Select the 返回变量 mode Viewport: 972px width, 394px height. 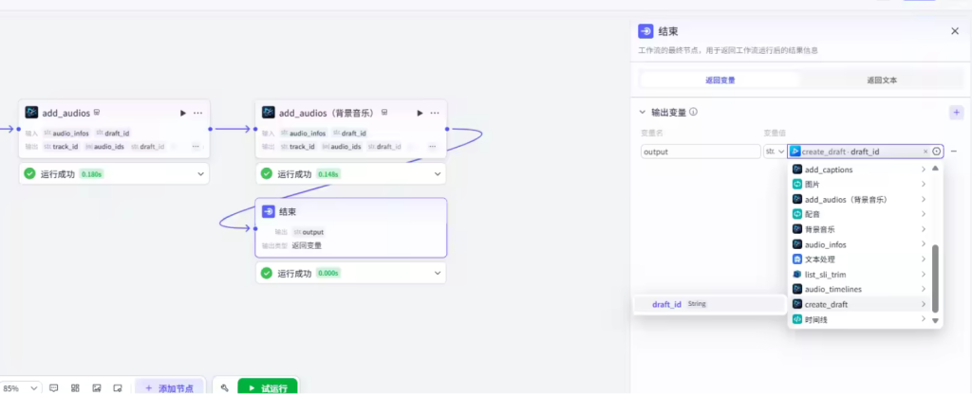pos(720,81)
